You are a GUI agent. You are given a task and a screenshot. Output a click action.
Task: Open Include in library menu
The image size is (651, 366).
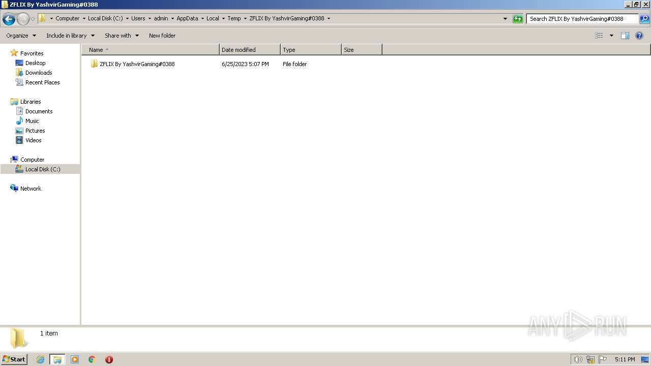click(70, 36)
